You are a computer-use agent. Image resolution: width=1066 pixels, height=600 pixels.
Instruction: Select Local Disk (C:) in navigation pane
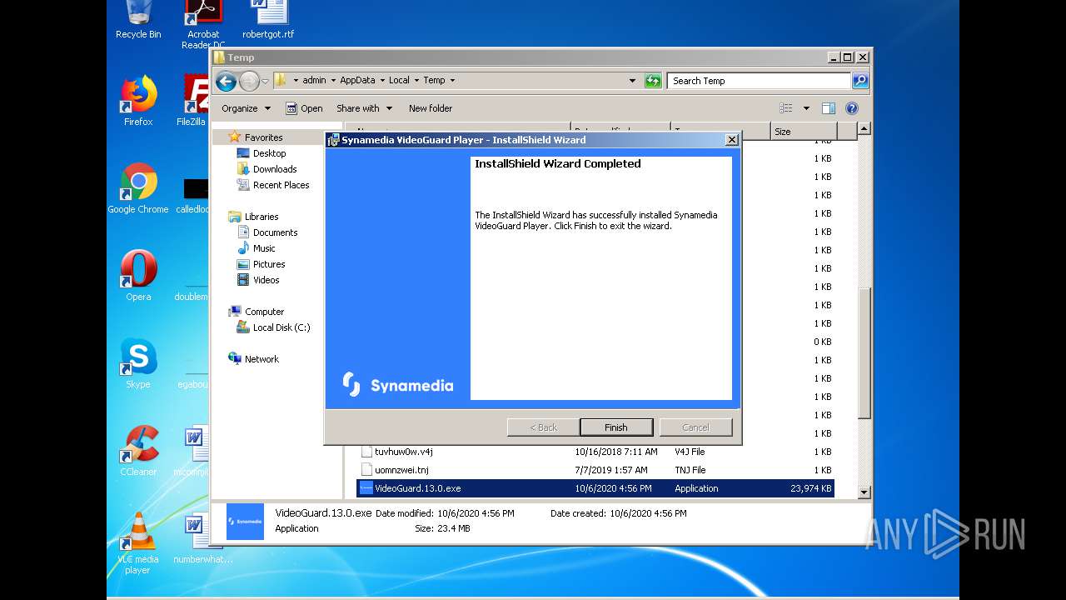click(281, 327)
